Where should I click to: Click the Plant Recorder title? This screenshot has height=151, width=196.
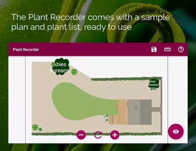pos(26,50)
